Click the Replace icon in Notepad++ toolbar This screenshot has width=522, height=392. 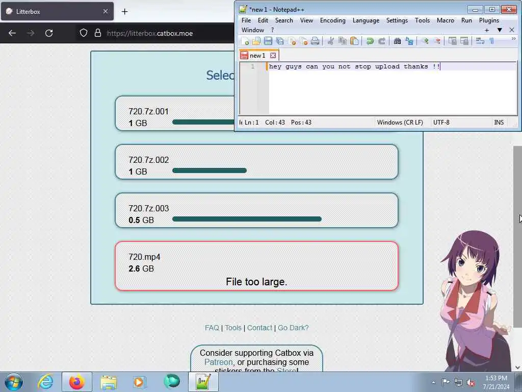pyautogui.click(x=409, y=41)
